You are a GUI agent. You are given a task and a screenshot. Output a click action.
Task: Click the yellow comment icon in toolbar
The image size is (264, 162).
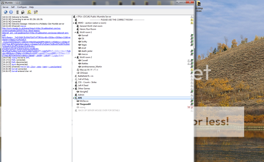click(29, 12)
